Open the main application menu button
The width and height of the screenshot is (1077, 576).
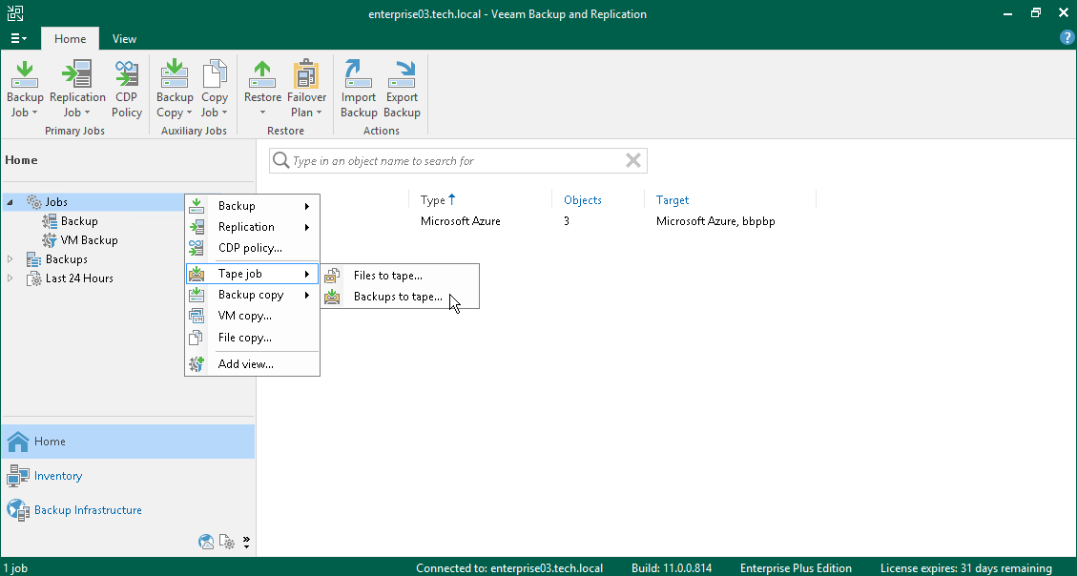(18, 38)
